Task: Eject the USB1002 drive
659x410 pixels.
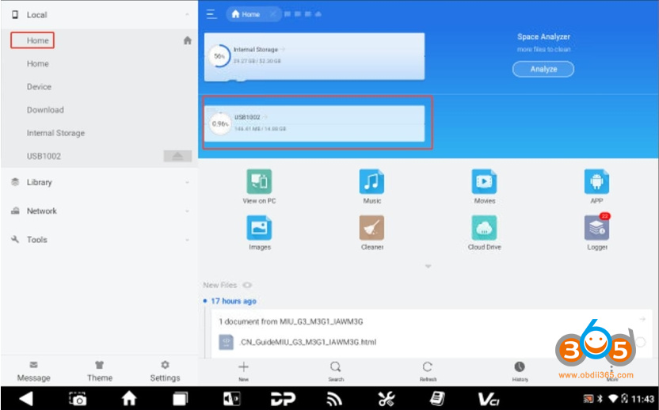Action: (177, 156)
